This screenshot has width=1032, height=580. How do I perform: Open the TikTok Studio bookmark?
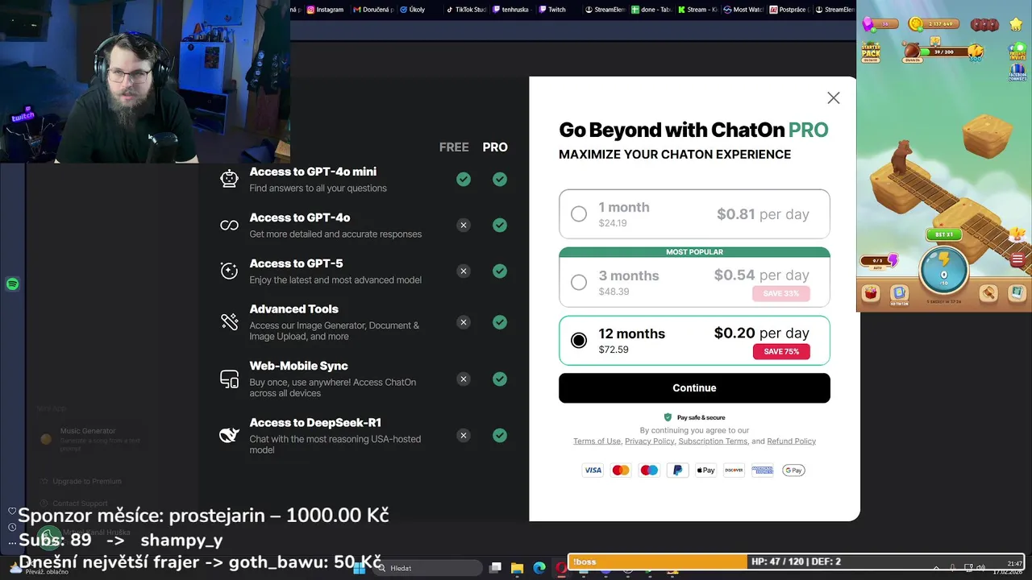point(465,10)
